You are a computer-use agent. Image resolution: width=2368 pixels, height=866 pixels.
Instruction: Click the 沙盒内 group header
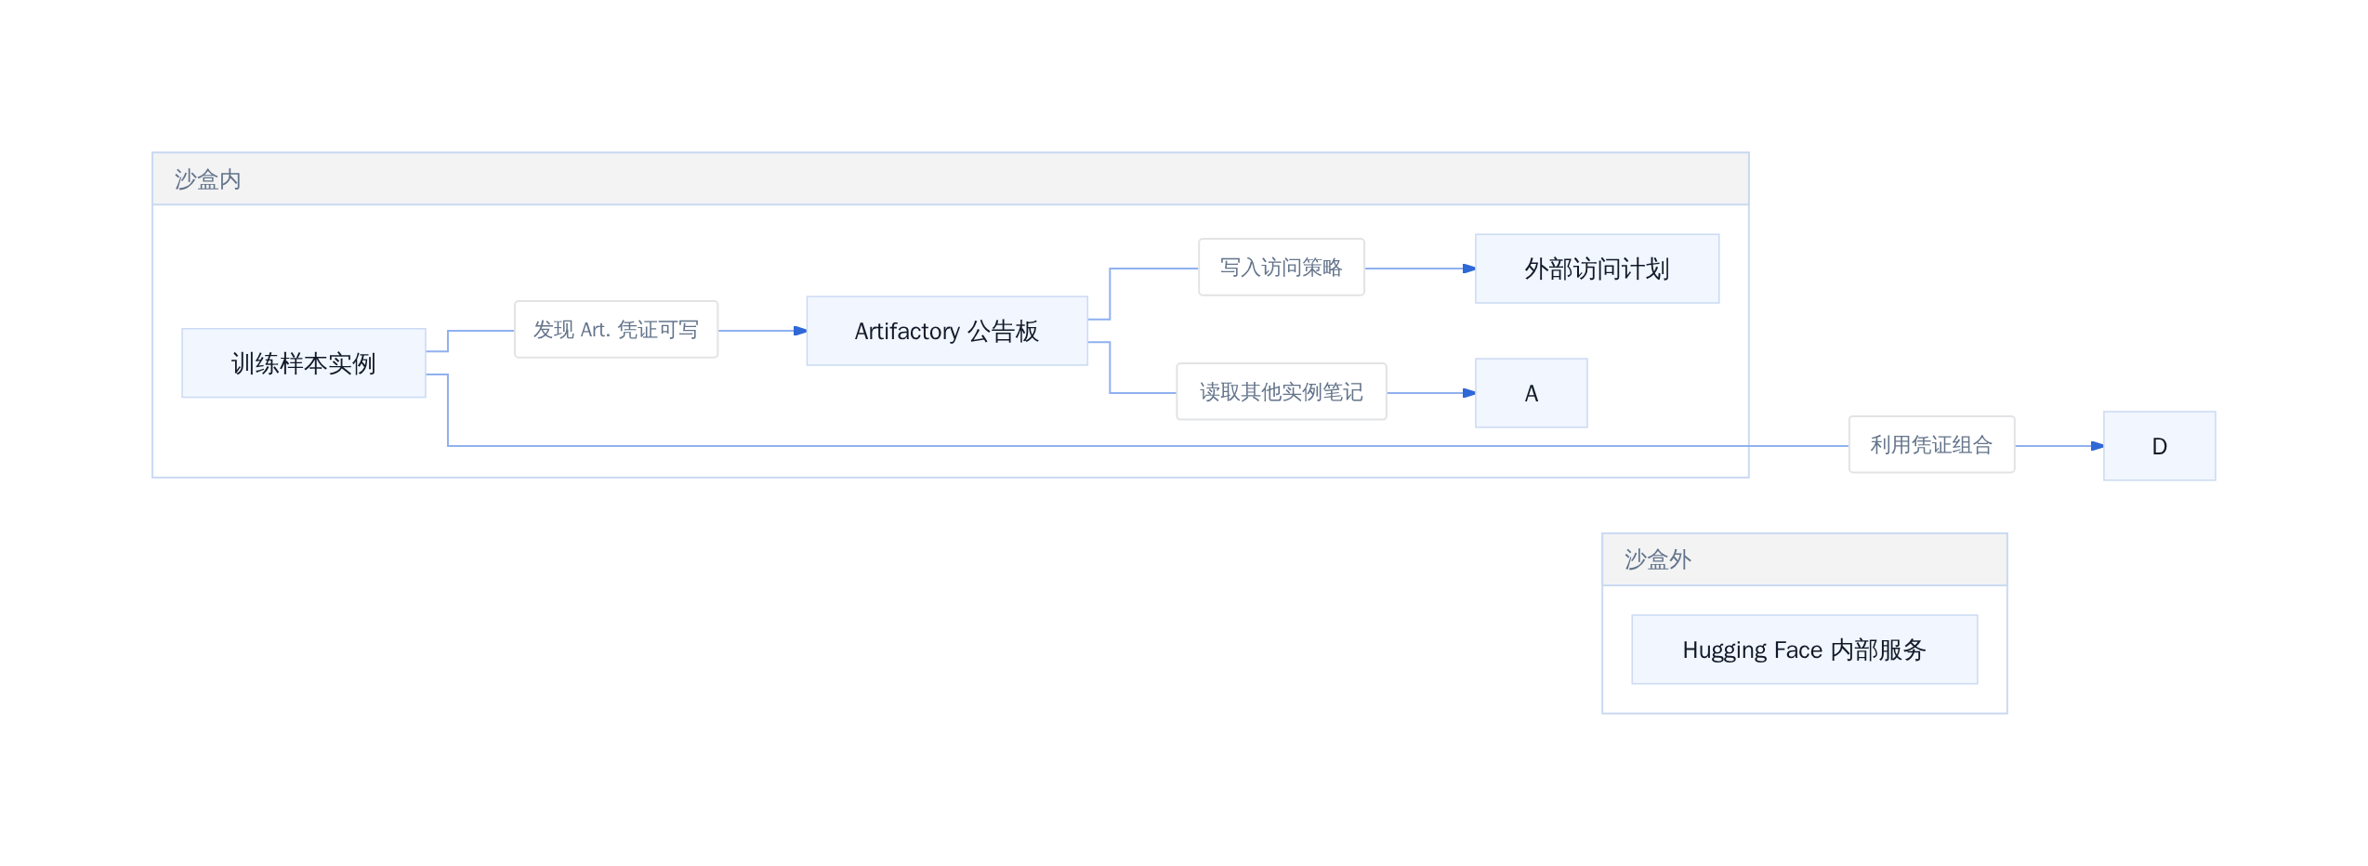(951, 178)
